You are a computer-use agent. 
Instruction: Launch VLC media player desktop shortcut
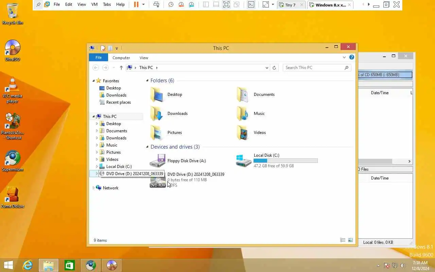13,90
